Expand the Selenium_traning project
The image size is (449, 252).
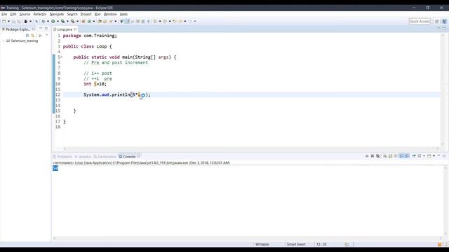click(4, 41)
